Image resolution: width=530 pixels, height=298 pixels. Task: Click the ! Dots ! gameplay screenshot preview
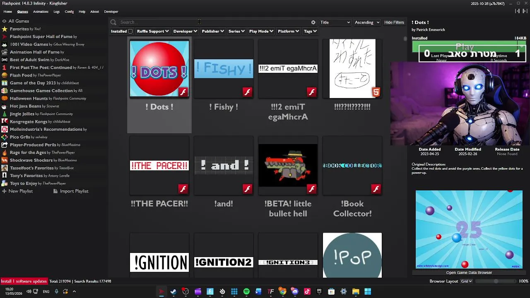point(469,230)
